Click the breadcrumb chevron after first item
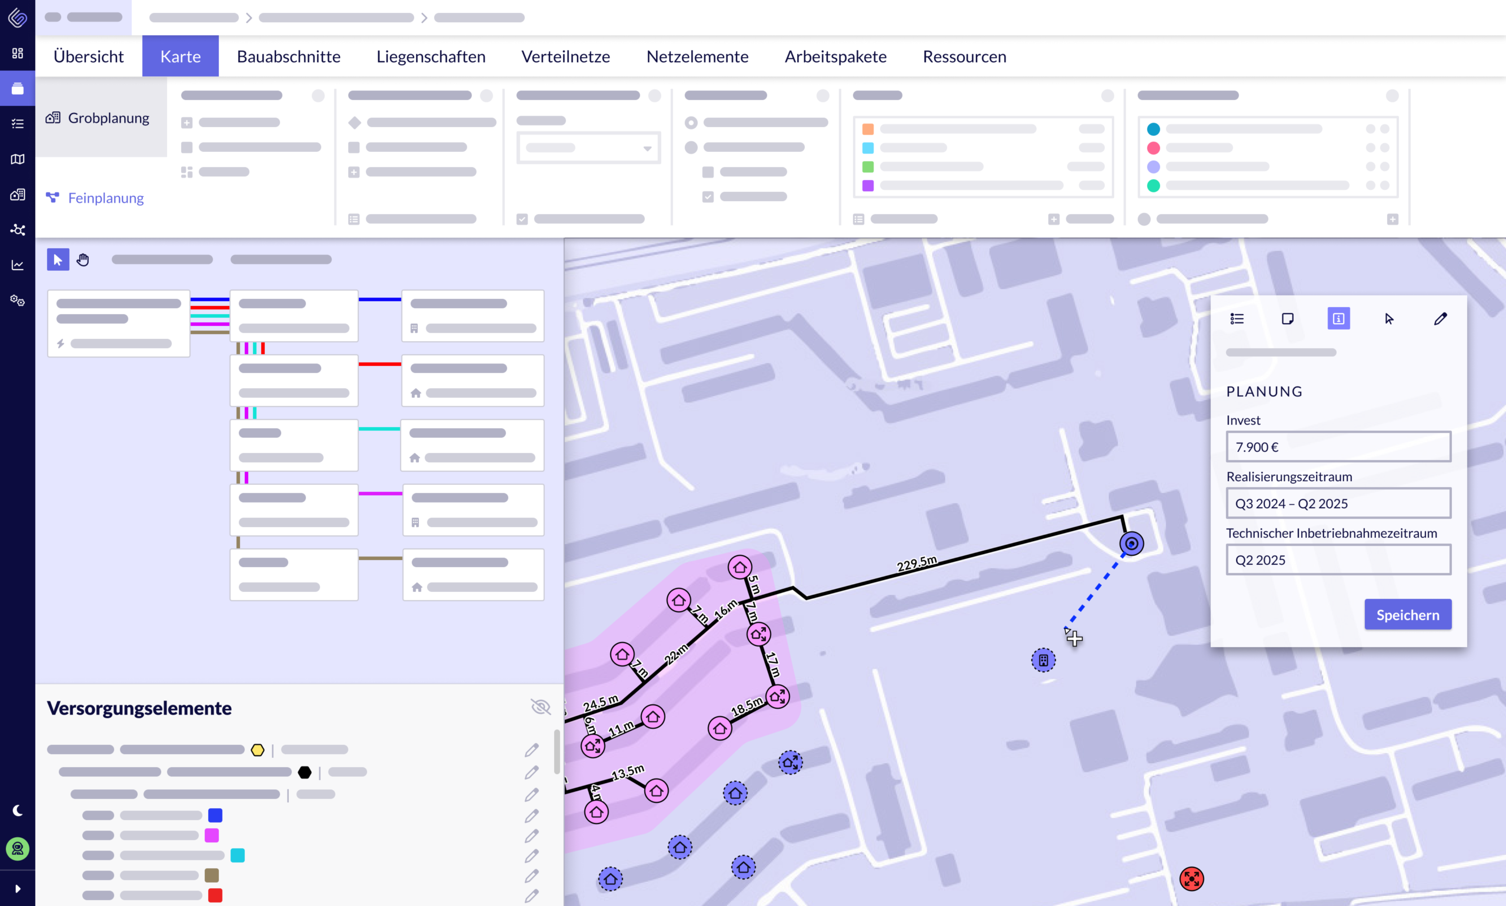 [x=248, y=18]
